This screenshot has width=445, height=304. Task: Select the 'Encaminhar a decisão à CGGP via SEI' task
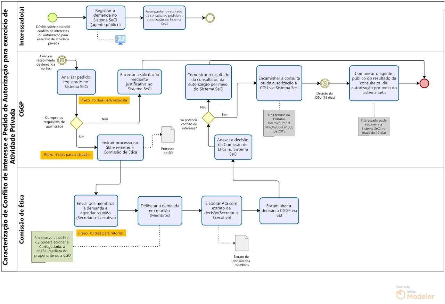point(279,211)
